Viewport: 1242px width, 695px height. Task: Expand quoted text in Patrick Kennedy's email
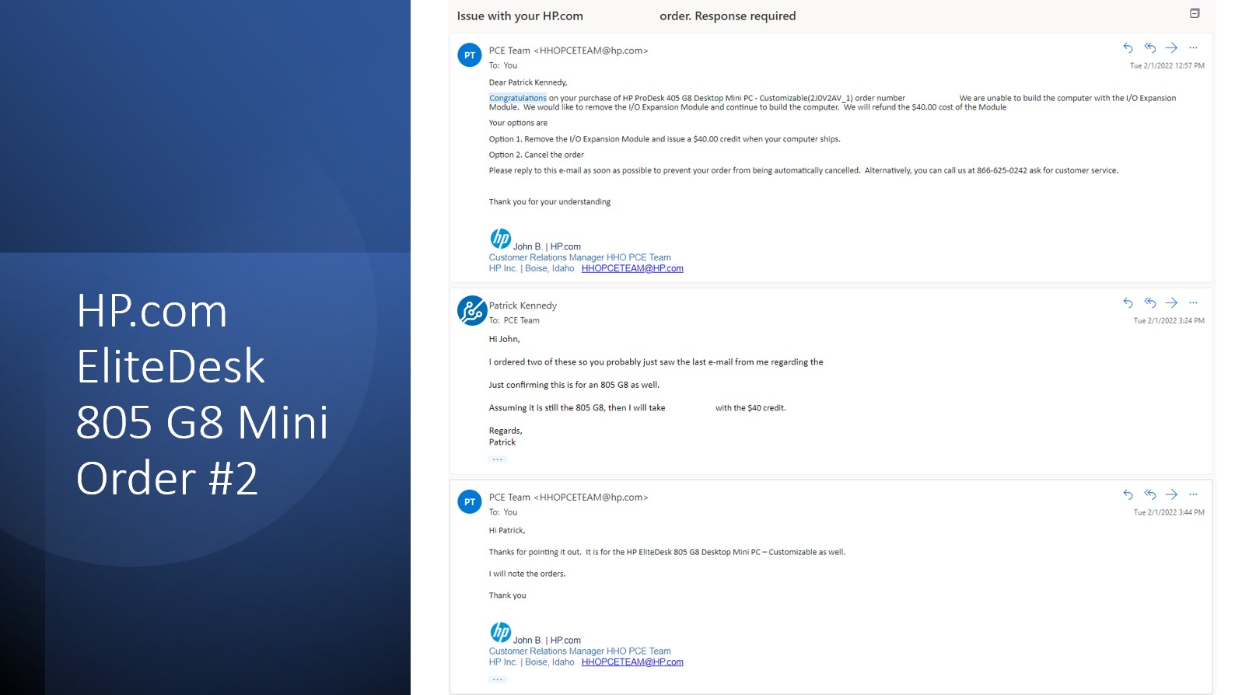click(498, 459)
